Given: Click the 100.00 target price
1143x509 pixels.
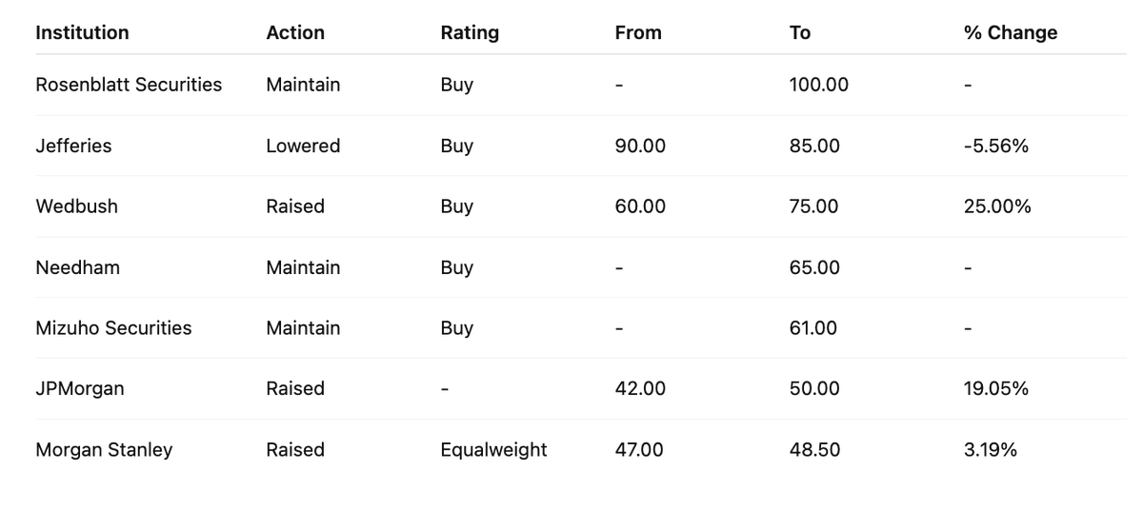Looking at the screenshot, I should click(x=819, y=85).
